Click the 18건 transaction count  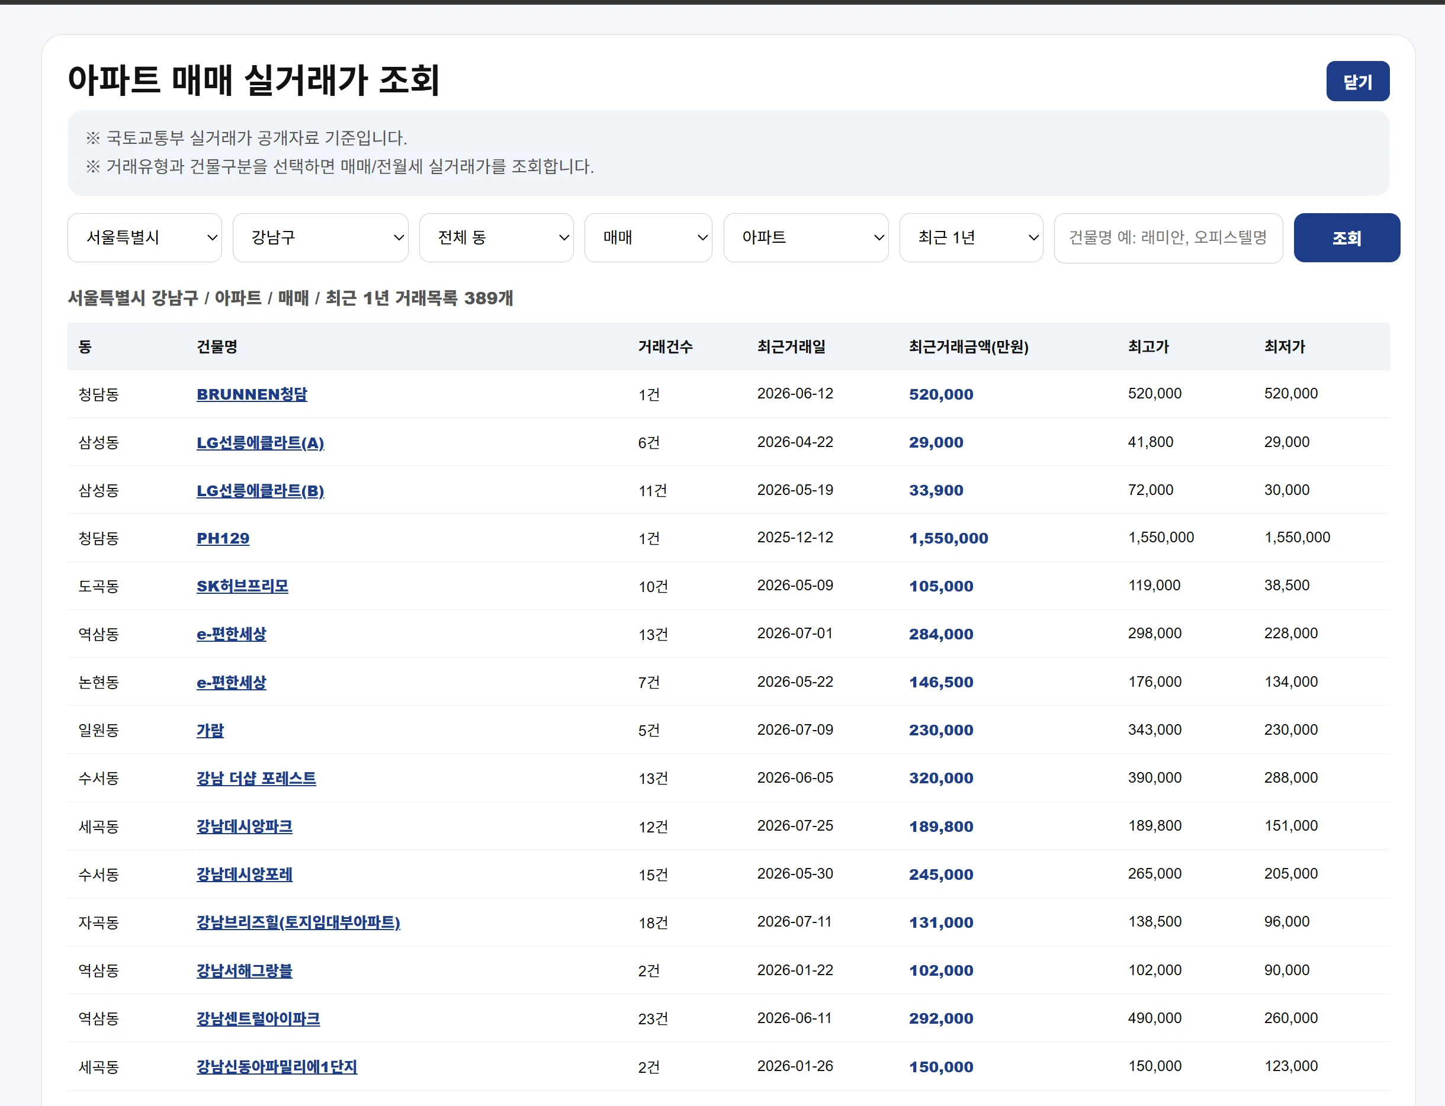(653, 923)
